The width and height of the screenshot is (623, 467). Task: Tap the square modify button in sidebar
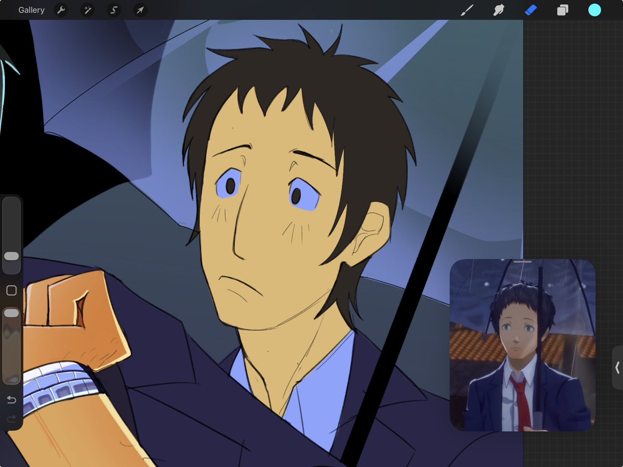coord(11,290)
